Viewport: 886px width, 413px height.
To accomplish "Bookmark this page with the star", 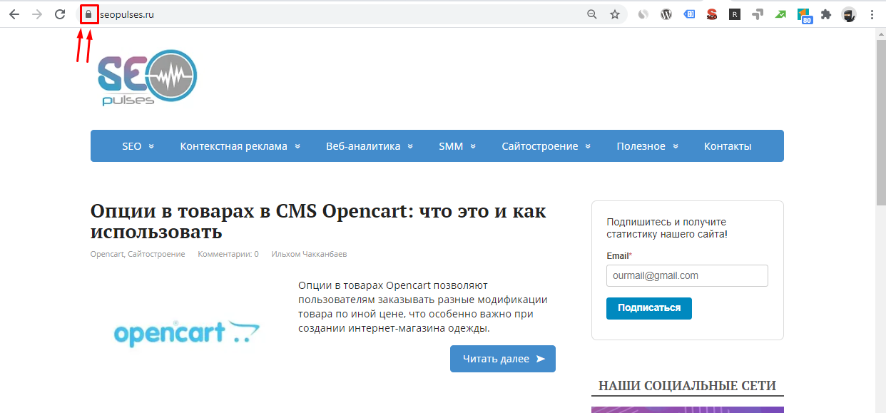I will point(614,14).
